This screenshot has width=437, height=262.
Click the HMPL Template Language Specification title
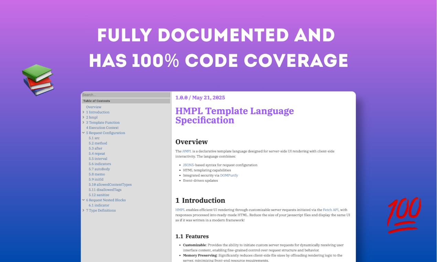pos(235,115)
